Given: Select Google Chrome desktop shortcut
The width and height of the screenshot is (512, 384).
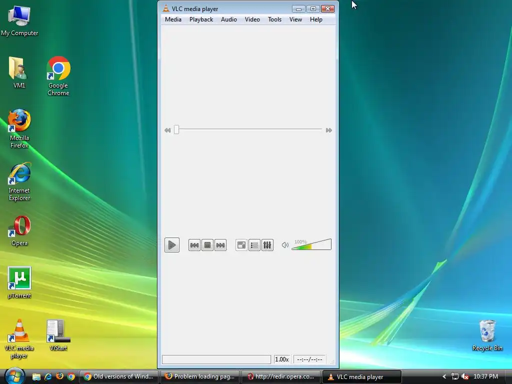Looking at the screenshot, I should click(x=58, y=76).
